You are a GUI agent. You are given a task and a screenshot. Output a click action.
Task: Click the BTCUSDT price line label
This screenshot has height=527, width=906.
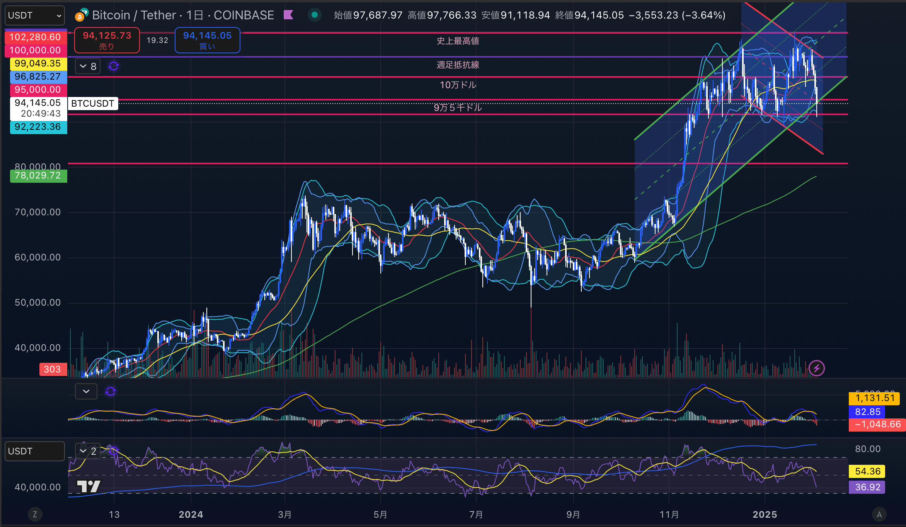click(x=93, y=104)
